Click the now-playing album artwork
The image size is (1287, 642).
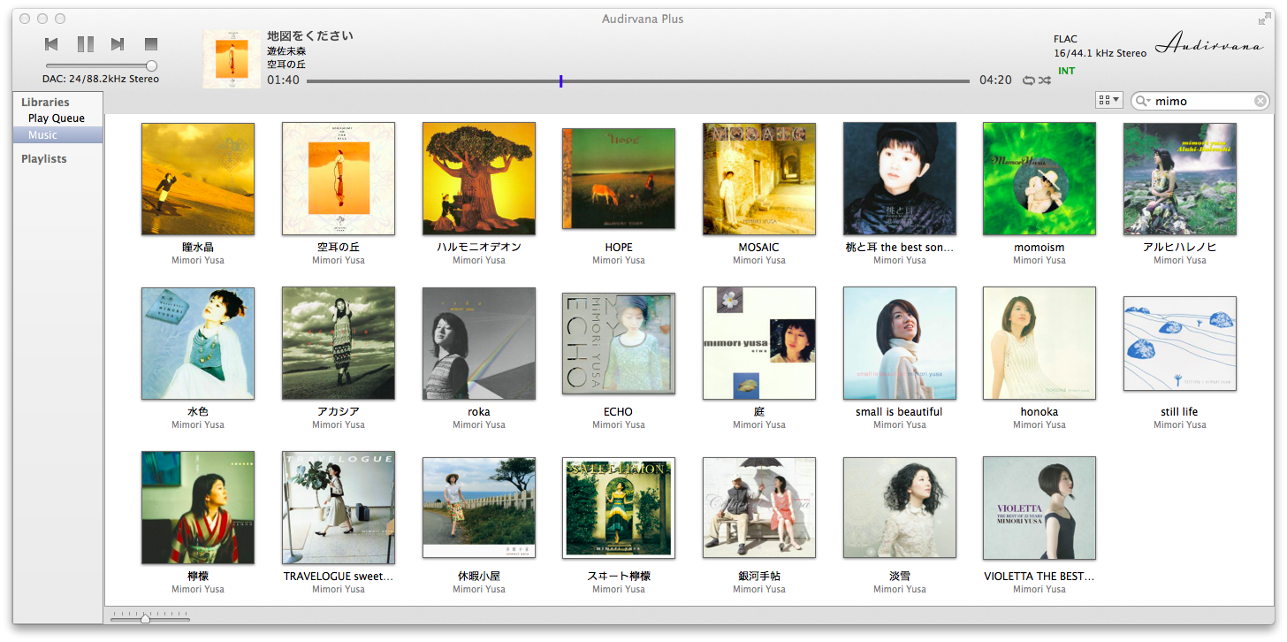point(232,59)
